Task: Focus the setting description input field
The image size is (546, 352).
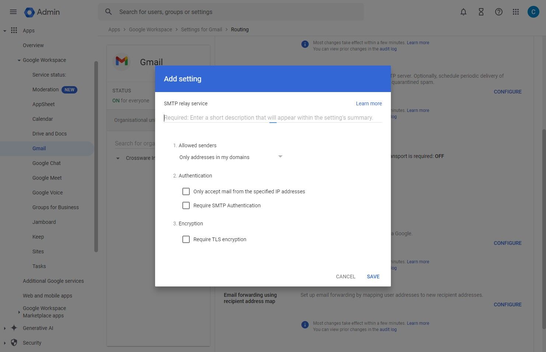Action: [273, 118]
